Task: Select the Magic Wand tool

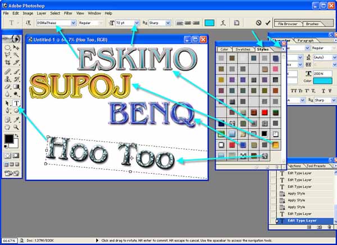Action: pos(16,55)
